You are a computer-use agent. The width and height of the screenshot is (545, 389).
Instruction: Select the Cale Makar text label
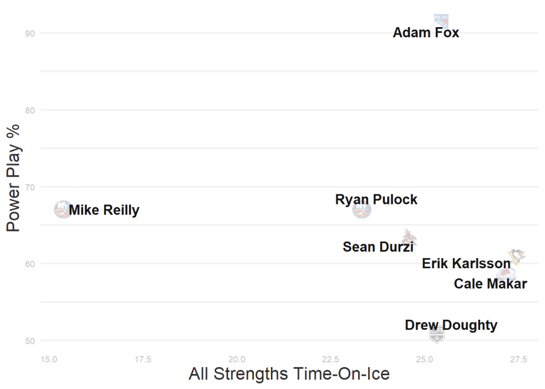click(490, 284)
